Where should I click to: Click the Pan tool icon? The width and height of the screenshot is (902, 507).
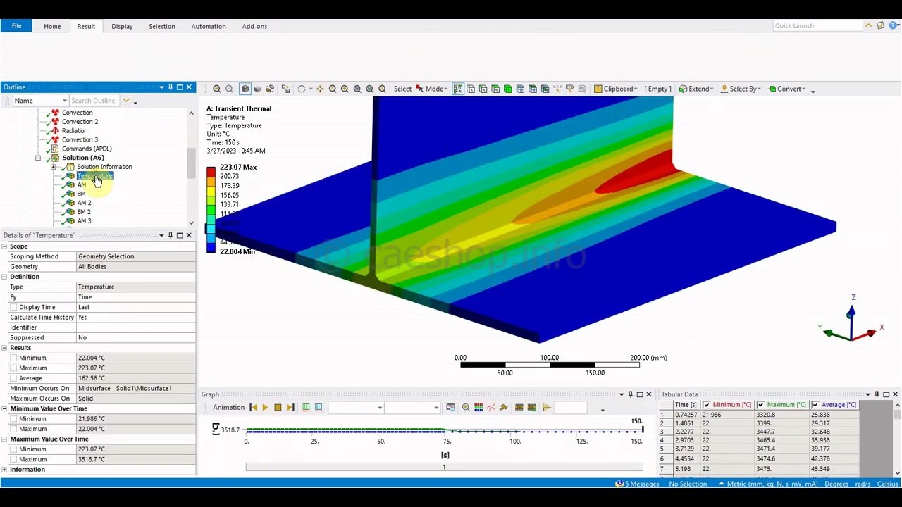point(320,89)
